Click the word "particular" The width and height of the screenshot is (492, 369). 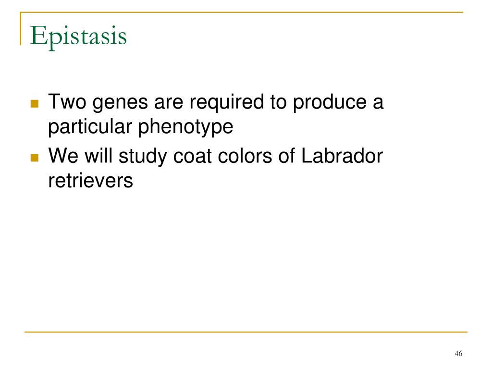click(90, 127)
